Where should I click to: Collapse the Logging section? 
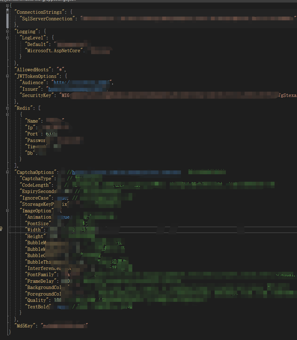pos(7,32)
